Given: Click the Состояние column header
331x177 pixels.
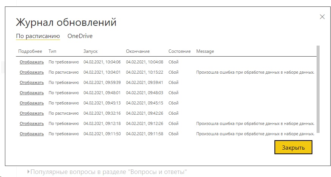Looking at the screenshot, I should pyautogui.click(x=180, y=51).
